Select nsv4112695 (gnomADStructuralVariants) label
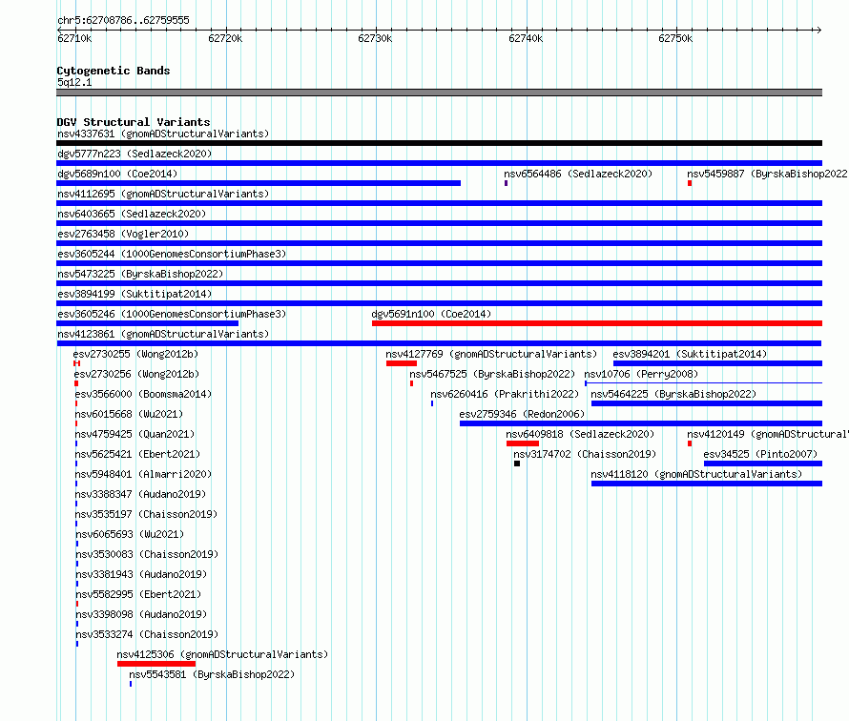849x721 pixels. 163,194
